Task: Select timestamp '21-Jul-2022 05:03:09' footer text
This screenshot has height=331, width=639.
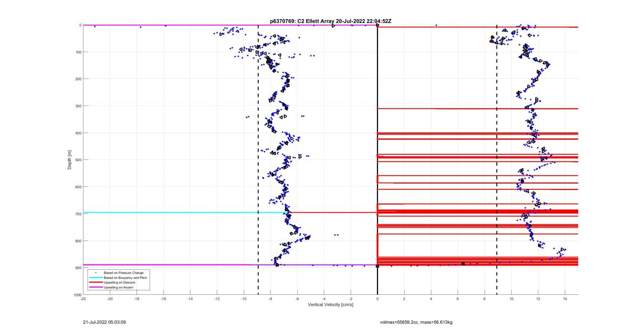Action: click(x=104, y=322)
